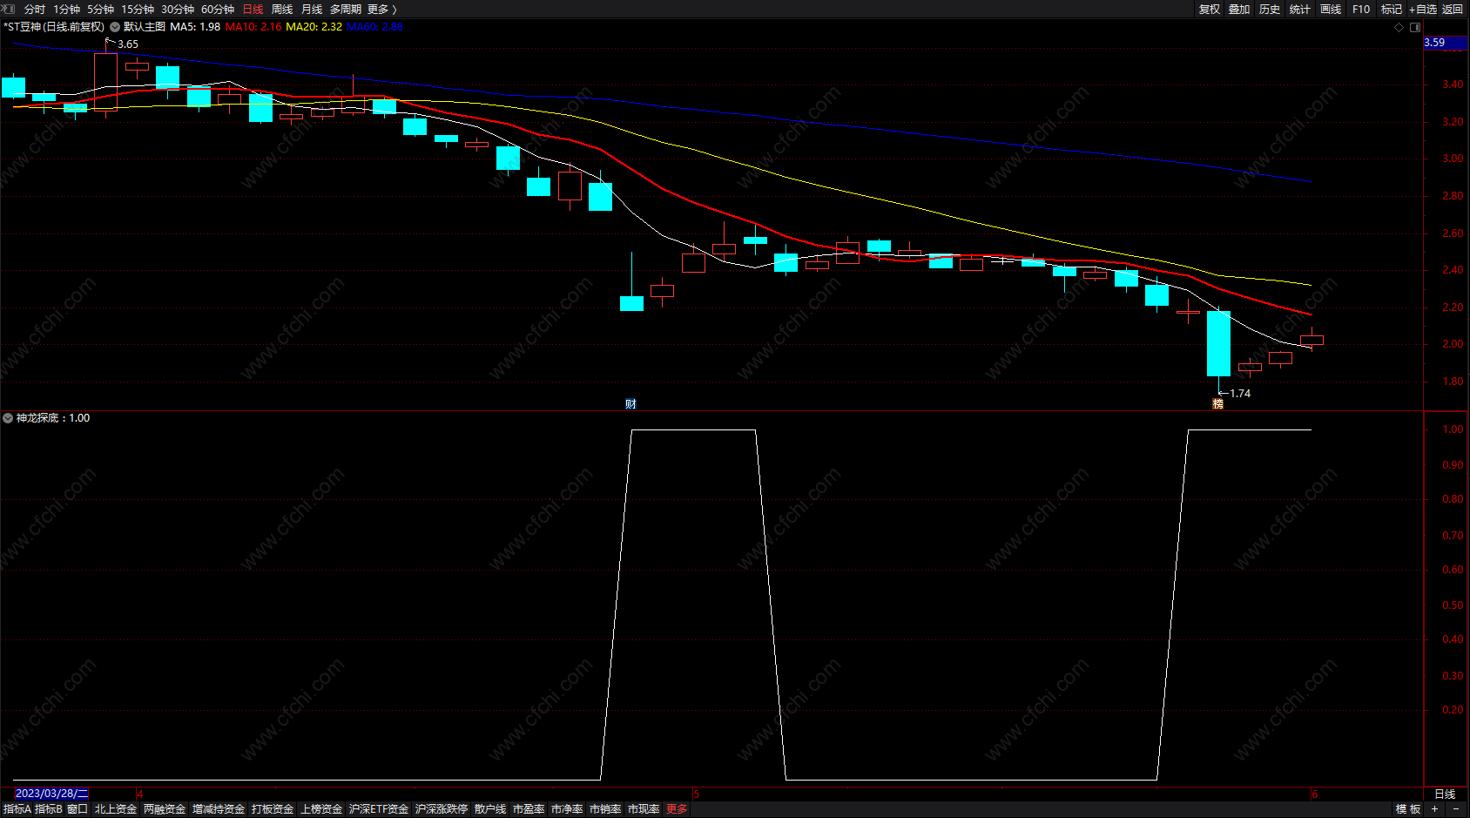This screenshot has height=818, width=1470.
Task: Open F10 company information
Action: 1361,10
